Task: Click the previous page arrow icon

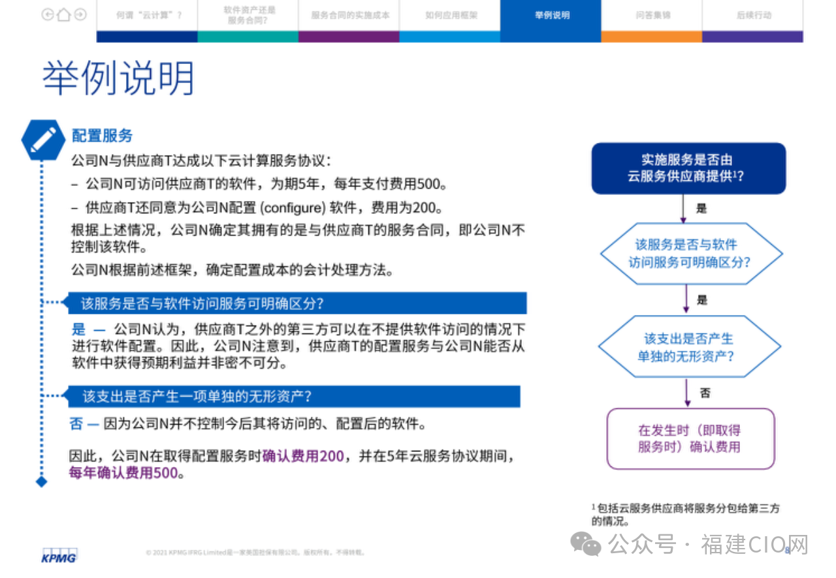Action: click(x=48, y=14)
